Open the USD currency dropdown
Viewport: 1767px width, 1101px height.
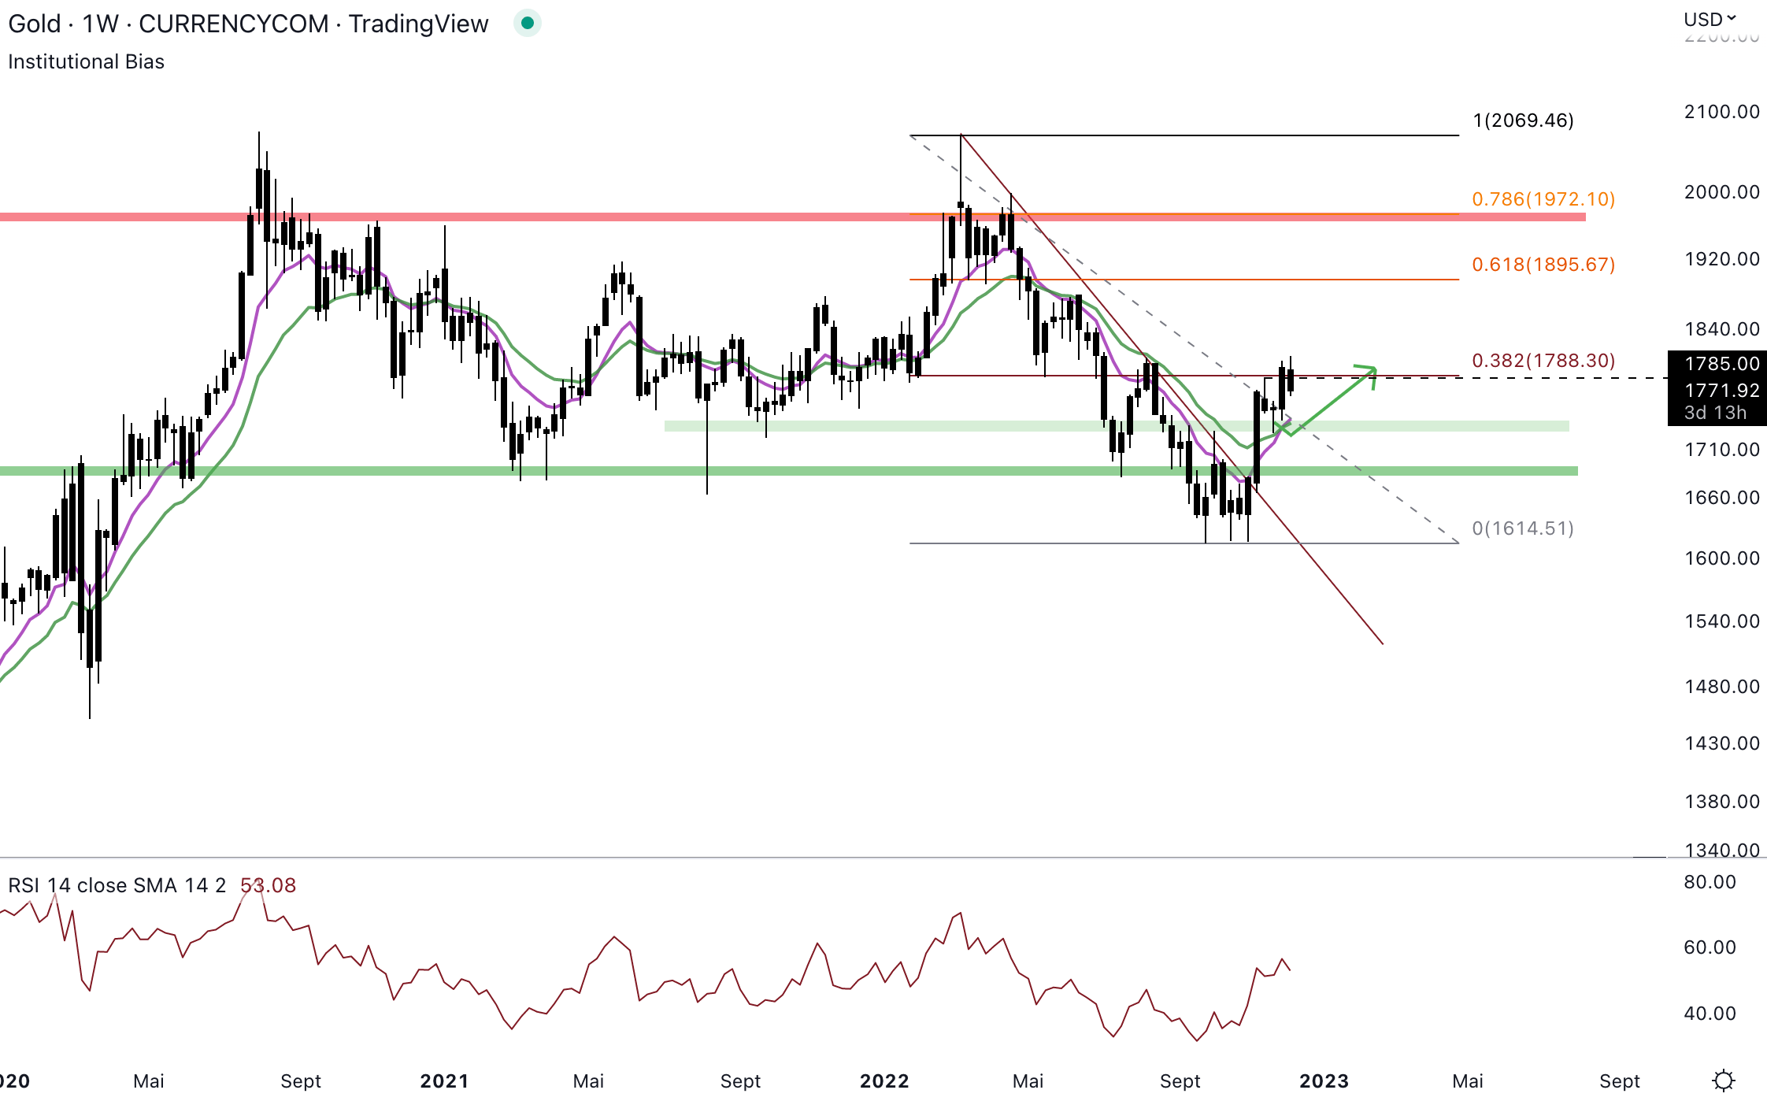[x=1710, y=19]
